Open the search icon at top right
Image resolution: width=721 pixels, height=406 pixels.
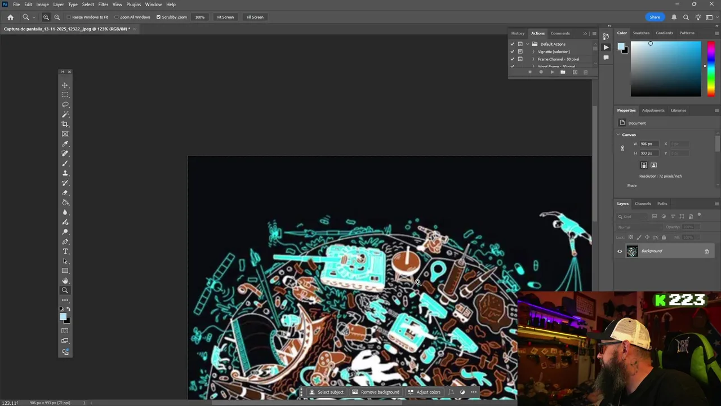coord(686,17)
